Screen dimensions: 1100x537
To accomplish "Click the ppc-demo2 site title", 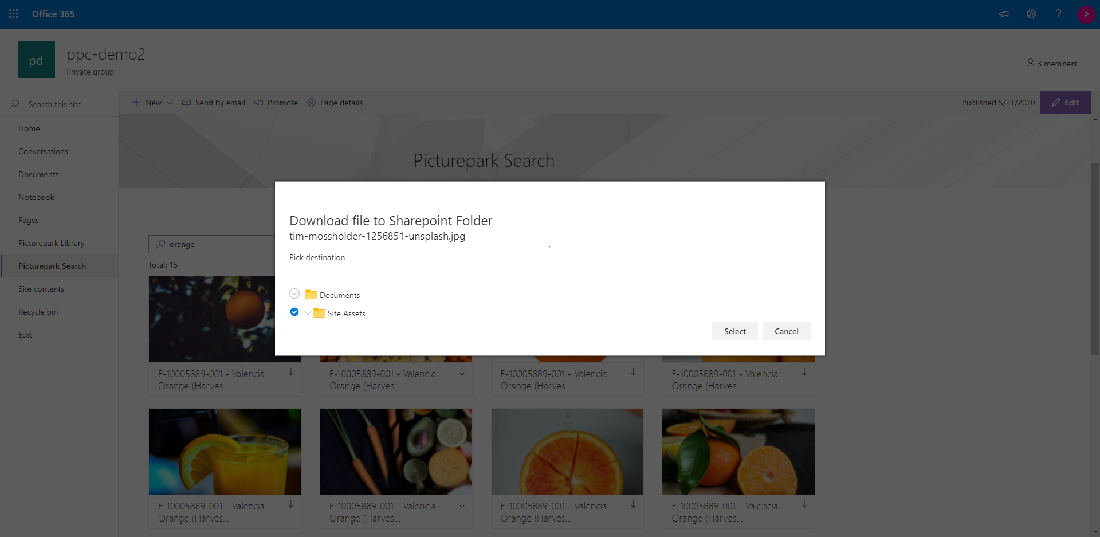I will pos(106,54).
